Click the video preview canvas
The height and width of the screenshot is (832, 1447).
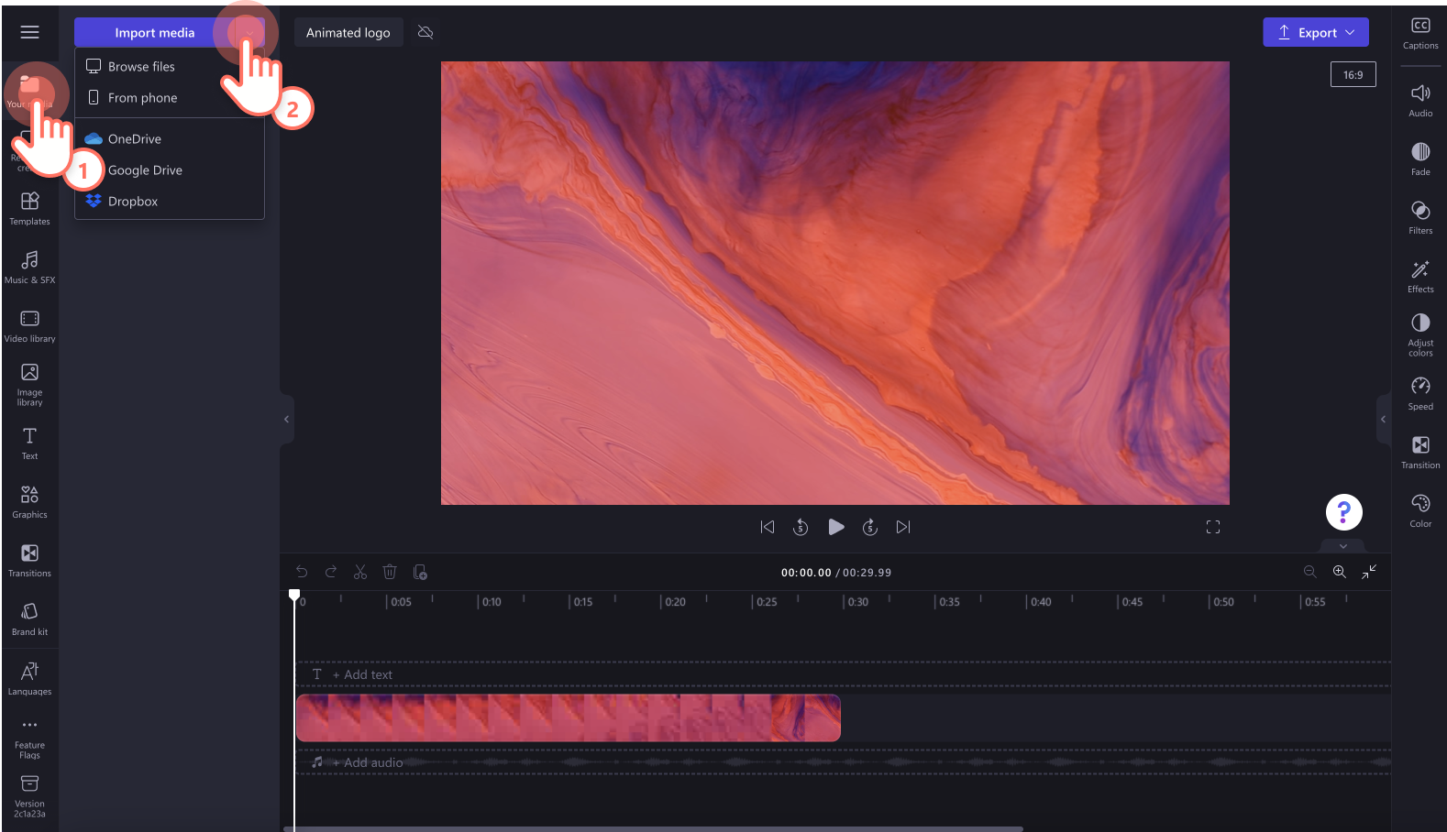[835, 283]
